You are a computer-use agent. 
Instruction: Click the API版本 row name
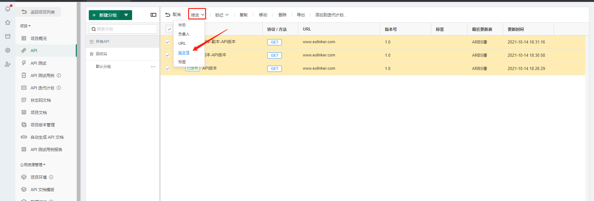click(x=209, y=68)
